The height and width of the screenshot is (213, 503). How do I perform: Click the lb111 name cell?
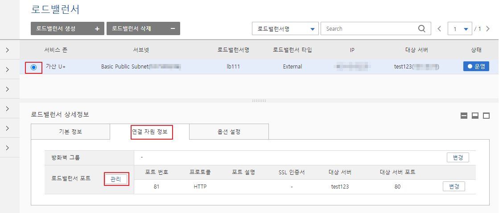click(x=233, y=67)
